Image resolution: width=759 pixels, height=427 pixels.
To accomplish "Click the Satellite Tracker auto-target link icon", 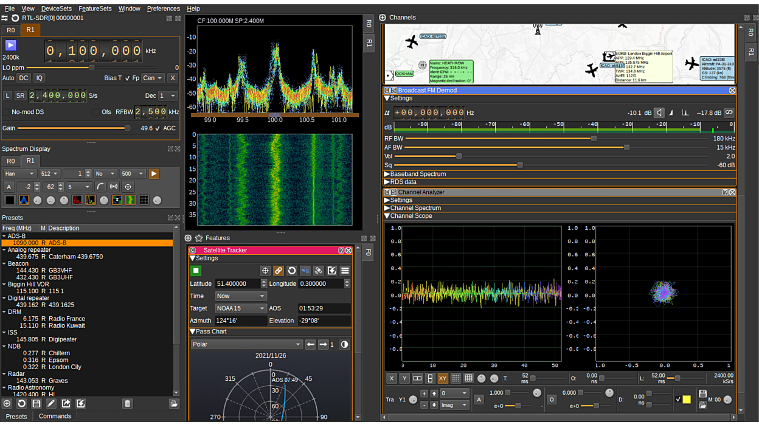I will [x=279, y=271].
